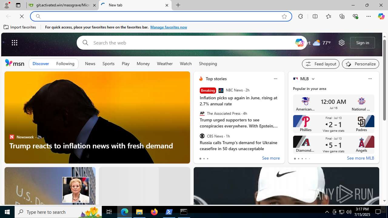Open the woman thumbnail news card
Viewport: 388px width, 218px height.
50,186
